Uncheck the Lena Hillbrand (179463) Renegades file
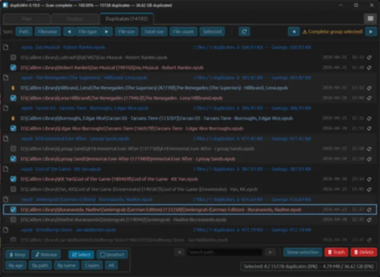The height and width of the screenshot is (277, 380). 13,98
